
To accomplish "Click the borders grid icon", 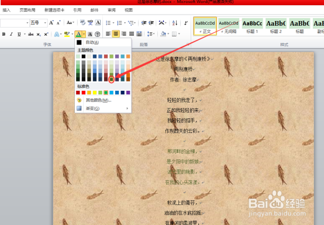I will click(174, 34).
